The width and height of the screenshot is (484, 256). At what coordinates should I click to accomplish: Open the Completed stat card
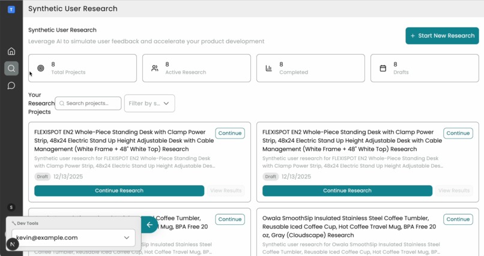(310, 68)
